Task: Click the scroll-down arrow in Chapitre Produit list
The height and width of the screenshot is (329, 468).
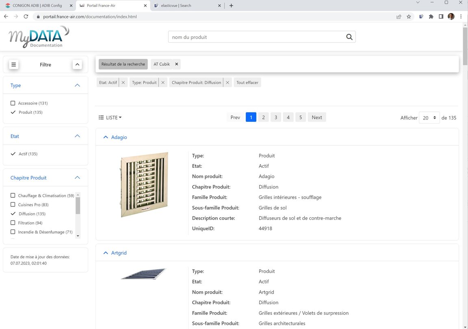Action: 78,236
